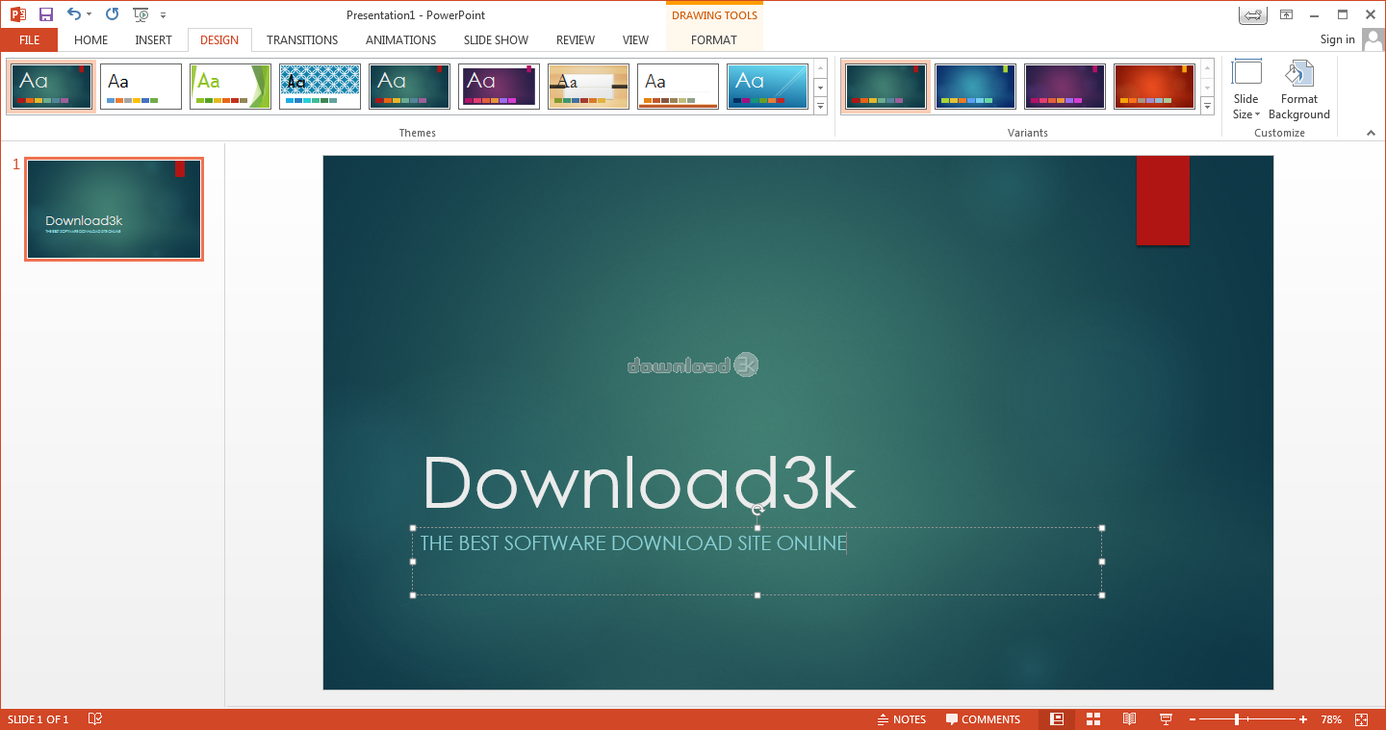Switch to the INSERT tab
Viewport: 1386px width, 730px height.
pyautogui.click(x=153, y=39)
